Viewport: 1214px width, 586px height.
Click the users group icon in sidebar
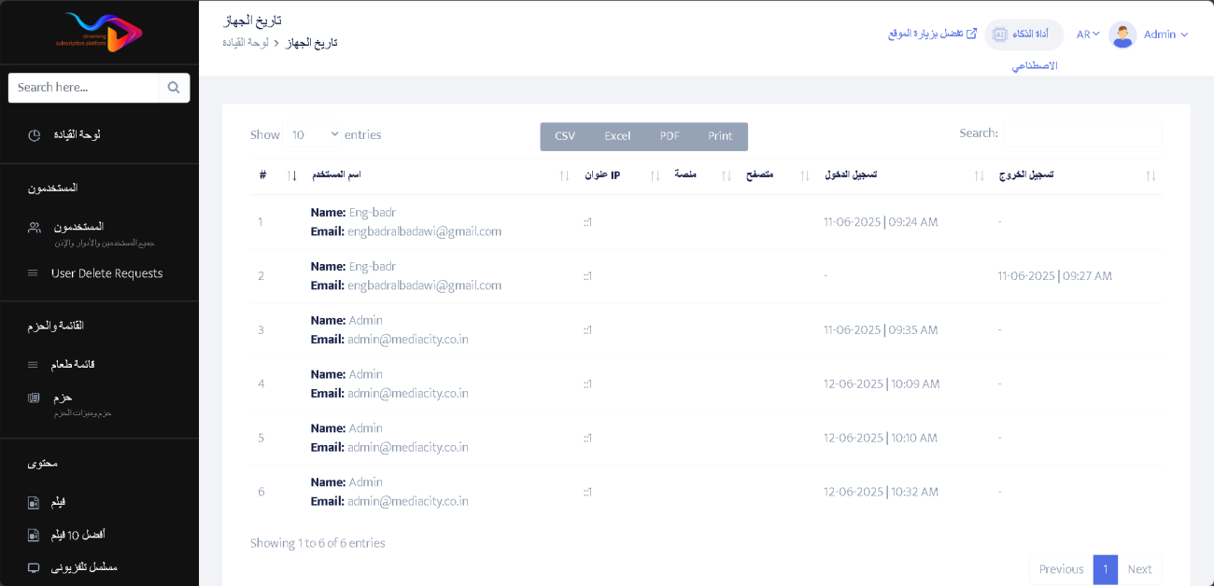[x=34, y=228]
